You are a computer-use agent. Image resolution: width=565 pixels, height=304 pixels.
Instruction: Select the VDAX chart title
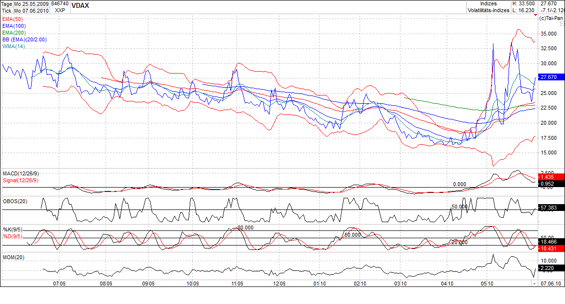pyautogui.click(x=80, y=5)
